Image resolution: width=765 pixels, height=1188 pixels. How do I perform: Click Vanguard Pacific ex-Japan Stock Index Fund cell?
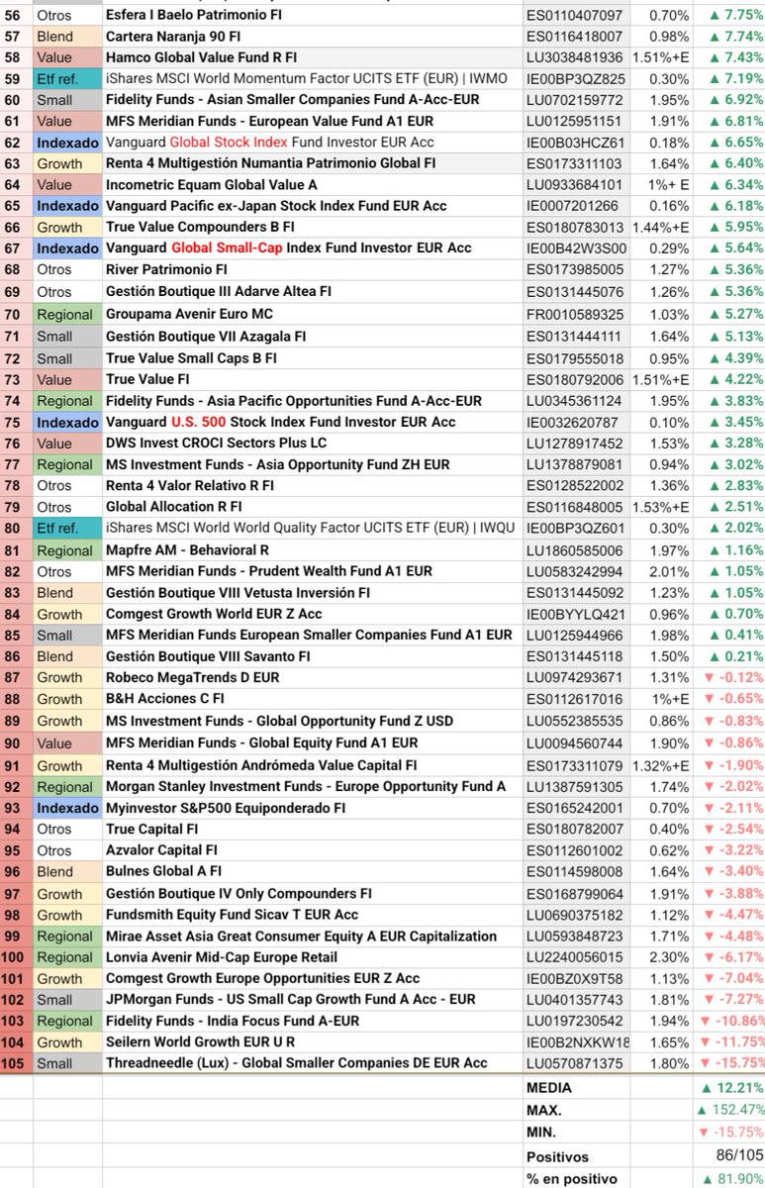[x=276, y=206]
